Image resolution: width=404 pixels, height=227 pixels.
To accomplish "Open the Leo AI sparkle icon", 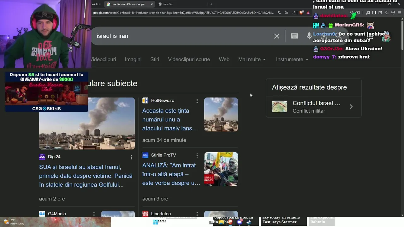I will pyautogui.click(x=387, y=13).
